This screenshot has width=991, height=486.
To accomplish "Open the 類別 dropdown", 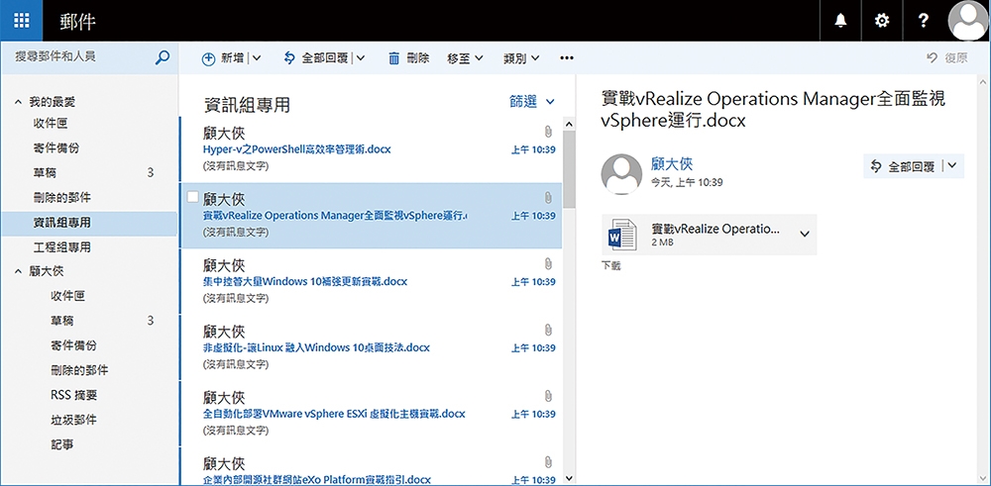I will [521, 58].
